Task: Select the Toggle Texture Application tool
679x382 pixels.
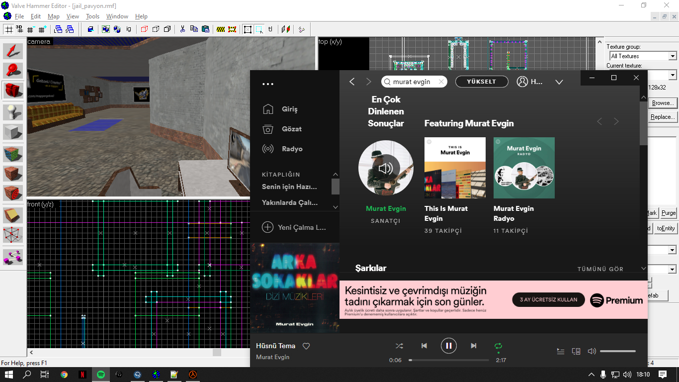Action: [x=13, y=154]
